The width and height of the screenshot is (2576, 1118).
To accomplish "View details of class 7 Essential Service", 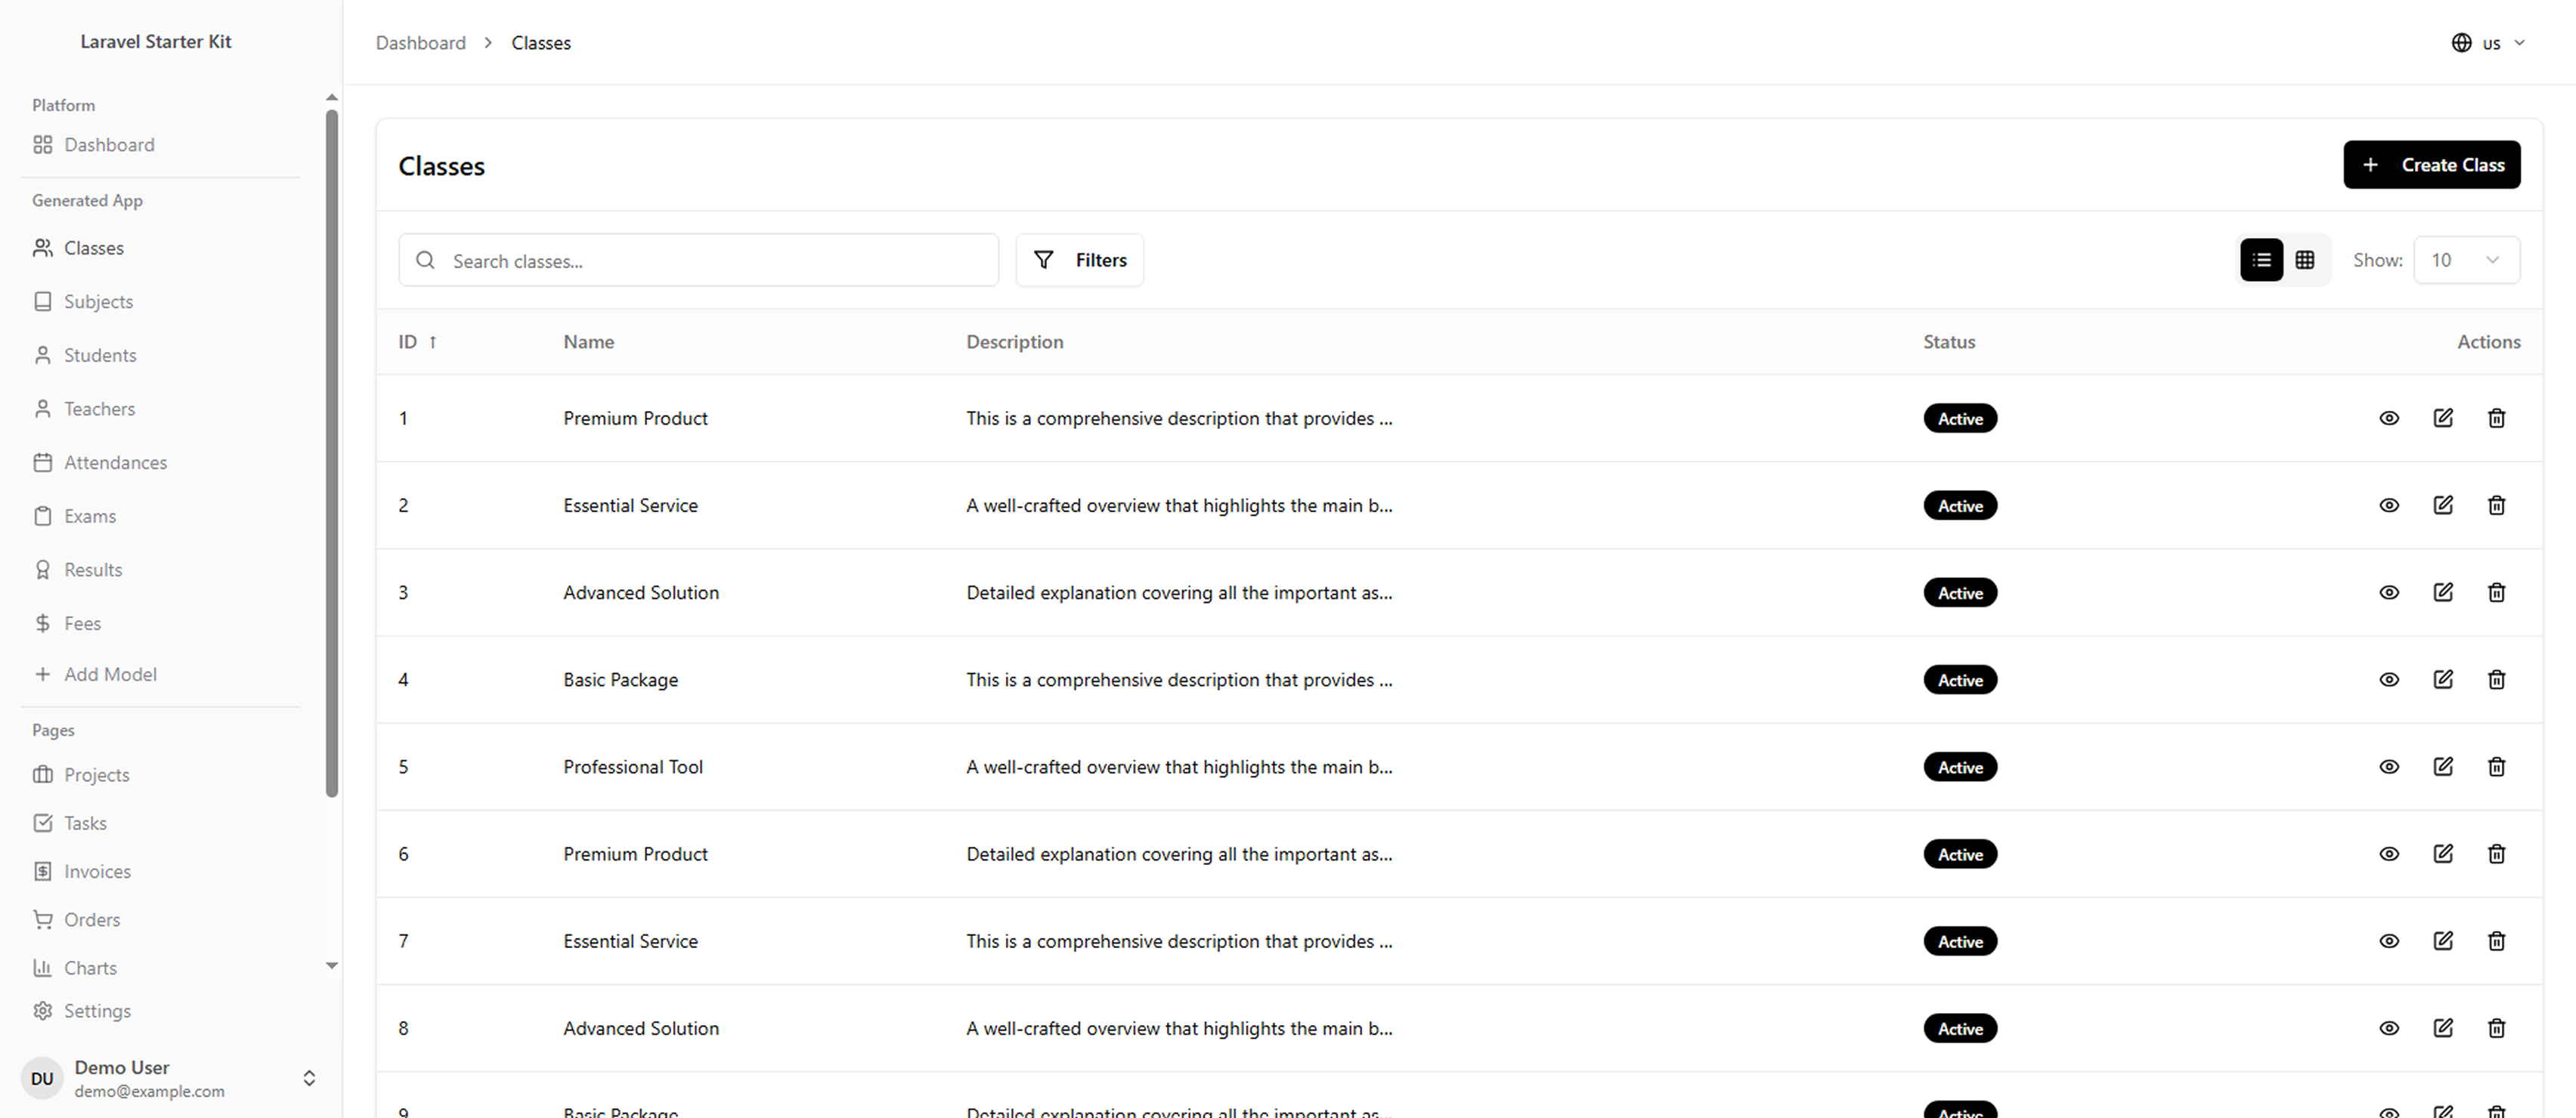I will tap(2389, 940).
